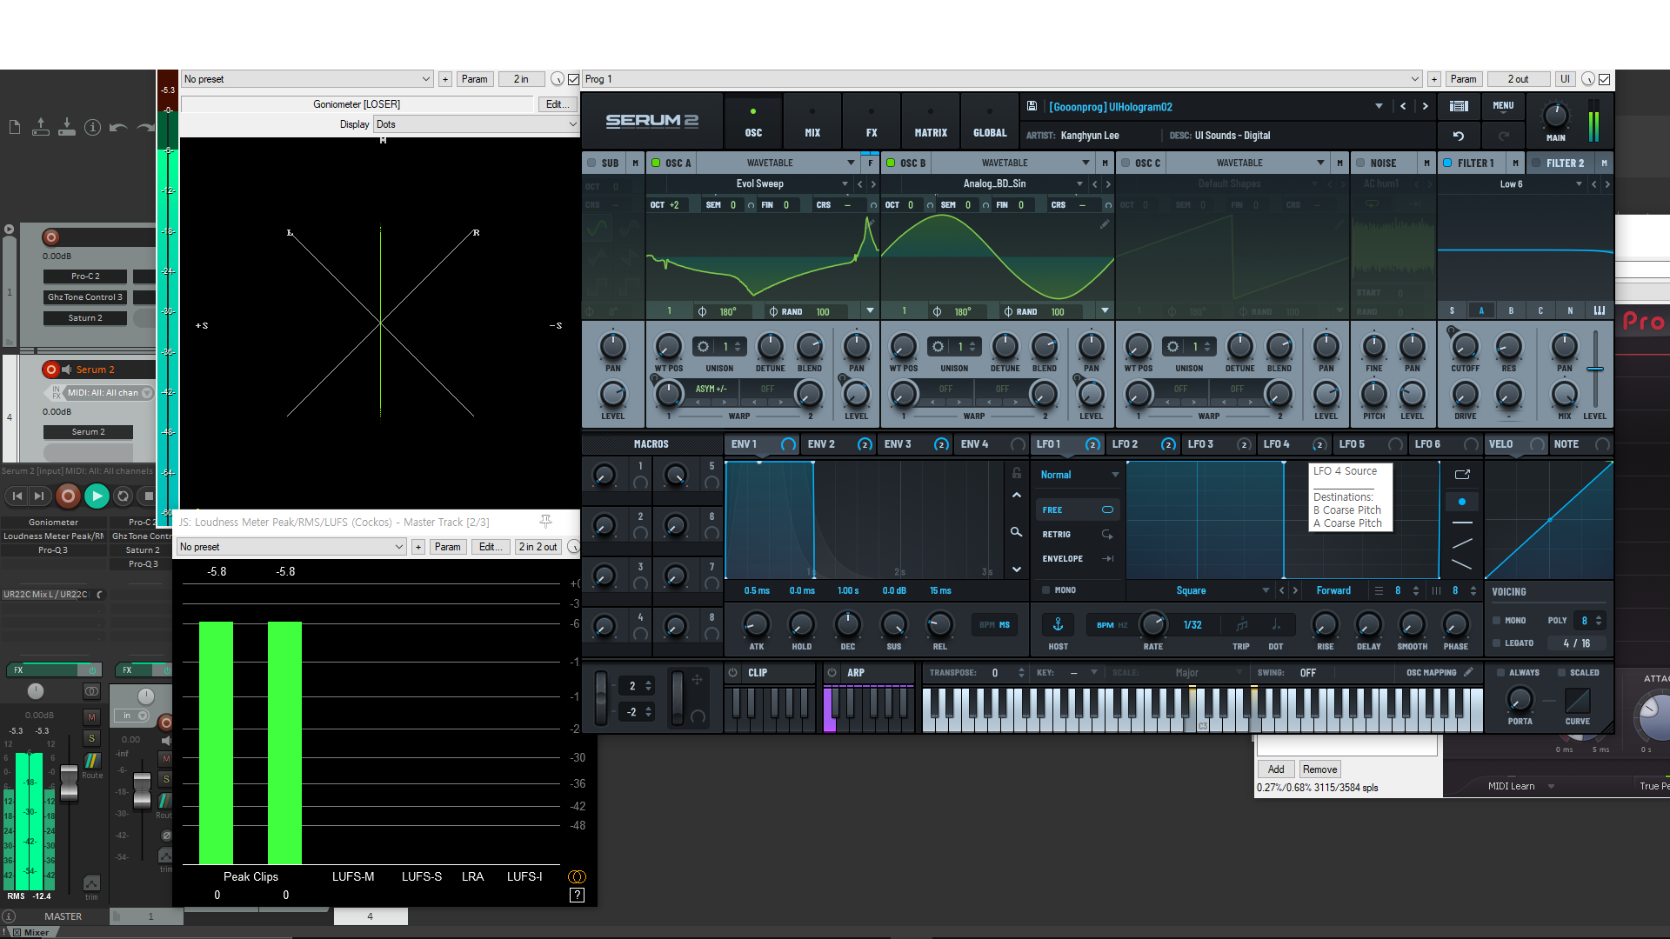Toggle the transport repeat loop button

(124, 496)
